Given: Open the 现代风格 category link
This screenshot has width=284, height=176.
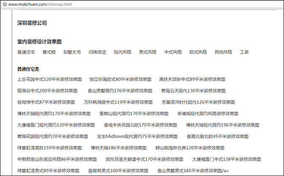Looking at the screenshot, I should click(123, 52).
